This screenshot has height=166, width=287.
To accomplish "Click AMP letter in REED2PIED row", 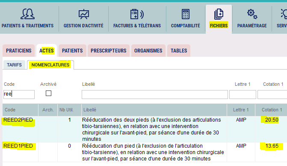I will (241, 120).
